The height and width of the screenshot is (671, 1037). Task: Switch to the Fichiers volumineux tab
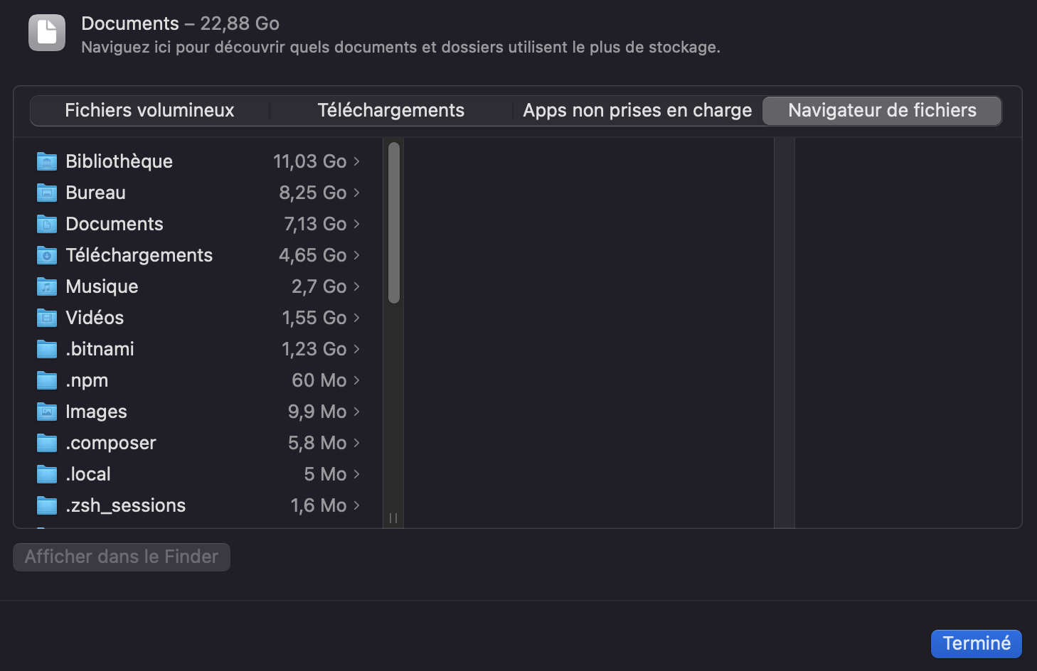(149, 110)
